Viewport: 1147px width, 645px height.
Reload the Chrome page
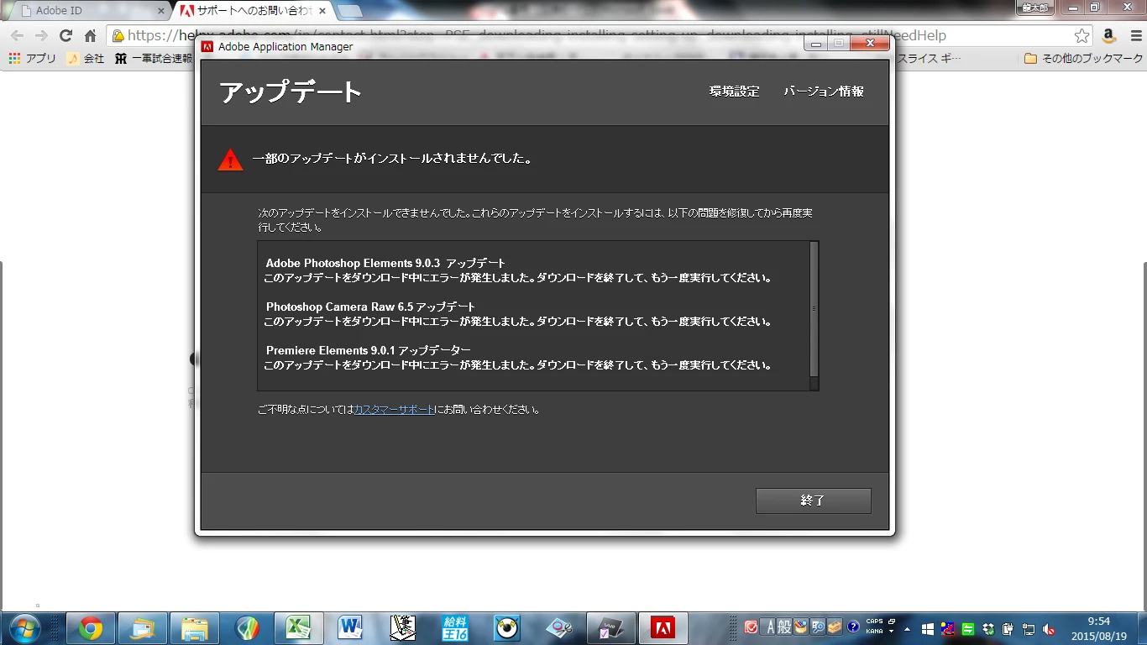point(65,36)
